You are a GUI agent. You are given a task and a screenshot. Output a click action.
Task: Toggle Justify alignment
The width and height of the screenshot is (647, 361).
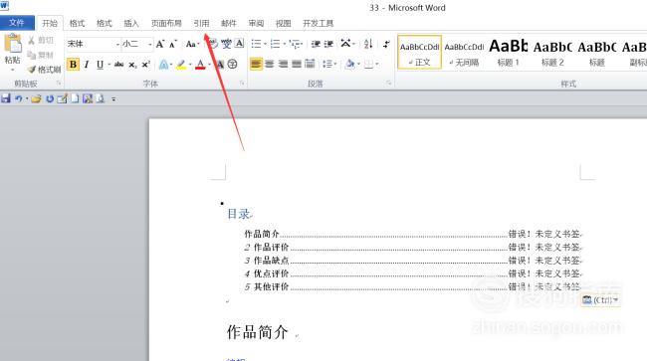[x=297, y=64]
